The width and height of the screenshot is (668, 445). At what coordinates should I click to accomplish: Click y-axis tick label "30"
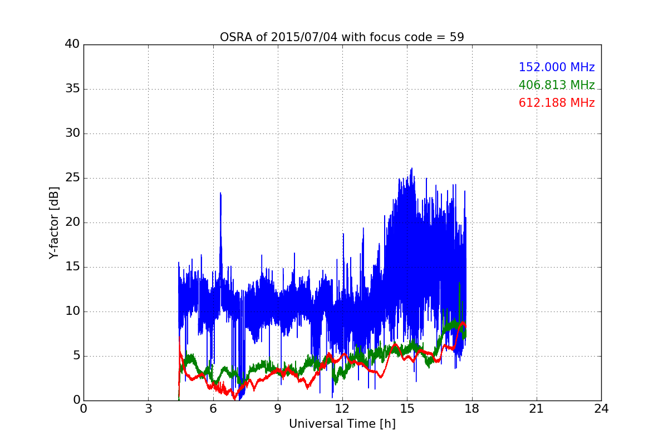click(x=72, y=133)
